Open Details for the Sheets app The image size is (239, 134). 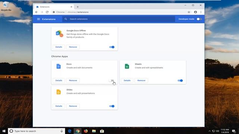coord(127,80)
